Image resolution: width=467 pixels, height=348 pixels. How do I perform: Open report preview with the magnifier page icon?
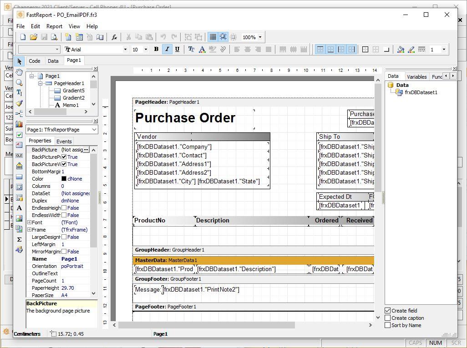point(54,37)
